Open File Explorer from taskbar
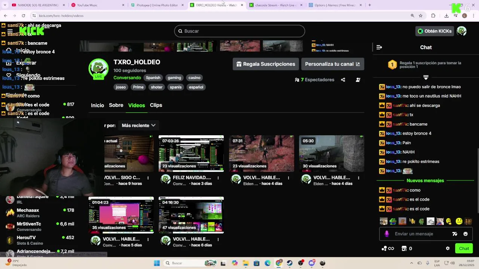 point(245,263)
